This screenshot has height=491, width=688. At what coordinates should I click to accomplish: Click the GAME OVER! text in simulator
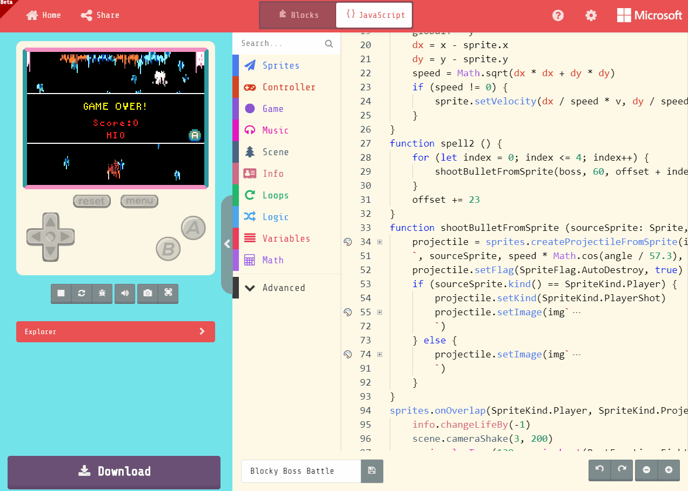115,107
